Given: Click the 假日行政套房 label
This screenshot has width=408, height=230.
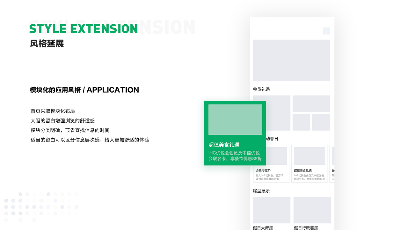Looking at the screenshot, I should pos(306,228).
